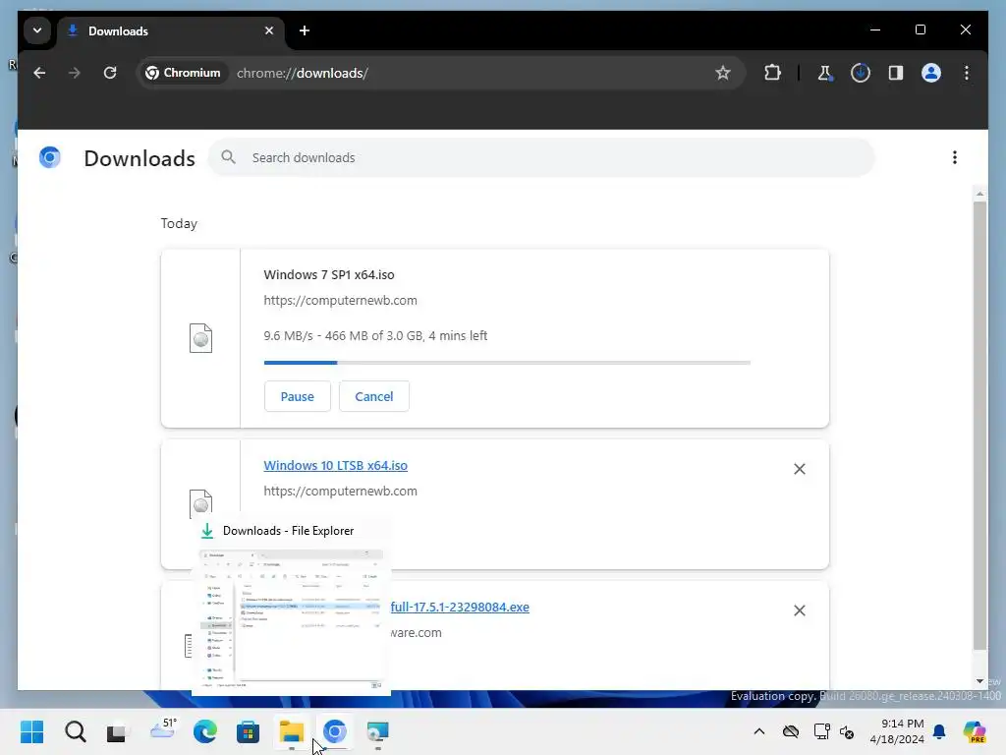
Task: Launch Microsoft Edge from taskbar
Action: (x=205, y=731)
